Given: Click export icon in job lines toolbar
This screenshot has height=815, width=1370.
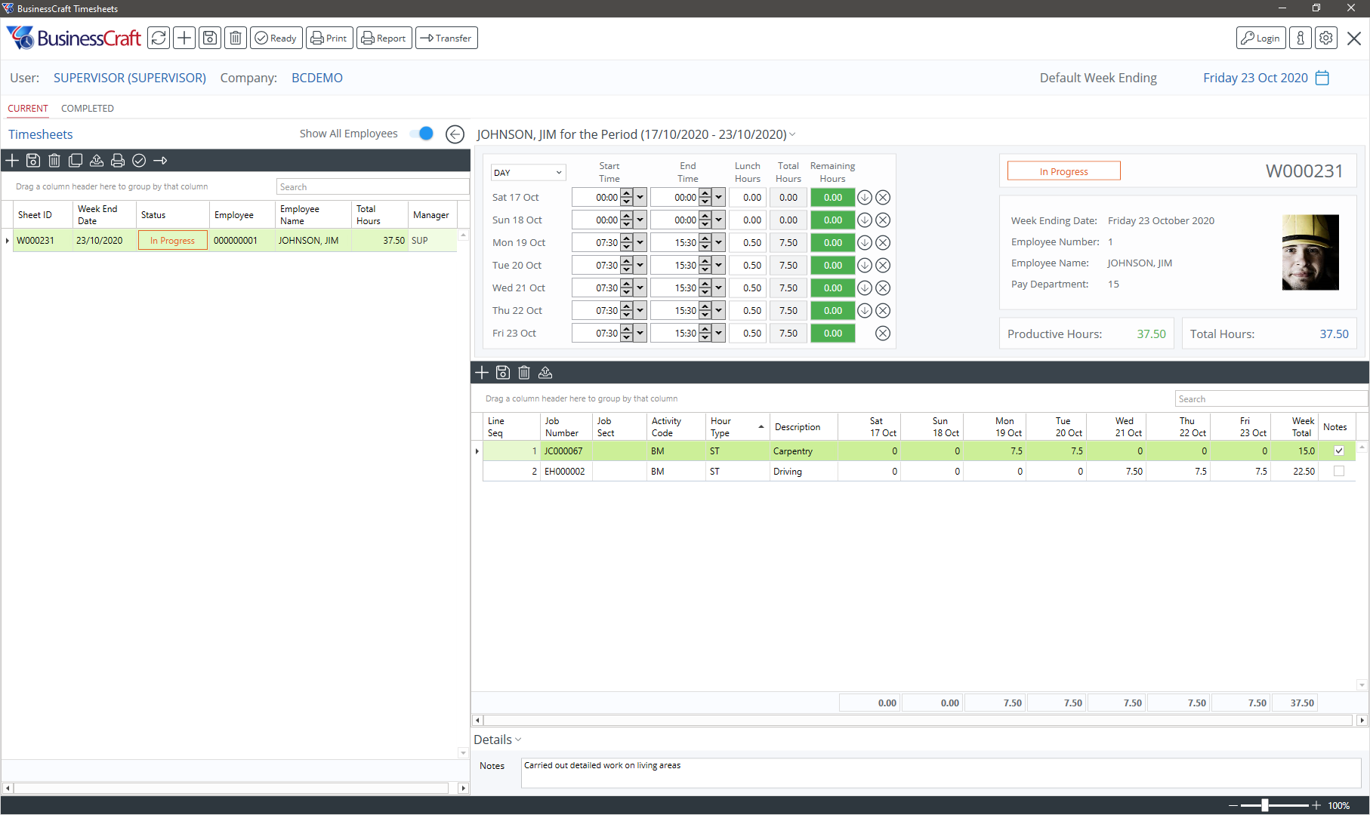Looking at the screenshot, I should [545, 372].
